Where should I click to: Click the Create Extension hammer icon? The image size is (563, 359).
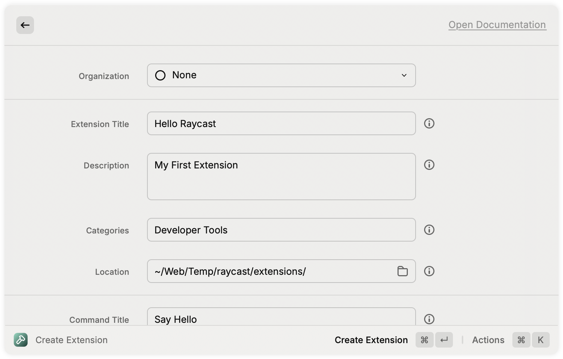[21, 340]
